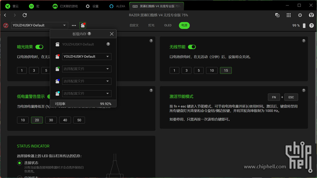Viewport: 317px width, 178px height.
Task: Set low battery warning to 50 percent
Action: tap(79, 120)
